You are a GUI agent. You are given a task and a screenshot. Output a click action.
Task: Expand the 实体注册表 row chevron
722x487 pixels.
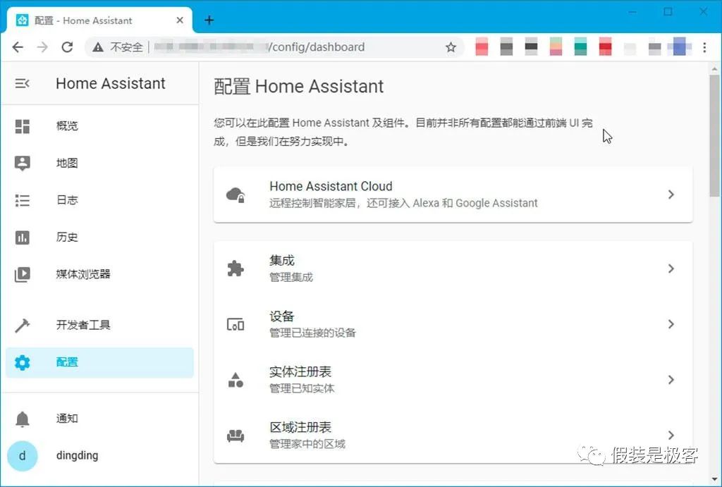pyautogui.click(x=671, y=380)
